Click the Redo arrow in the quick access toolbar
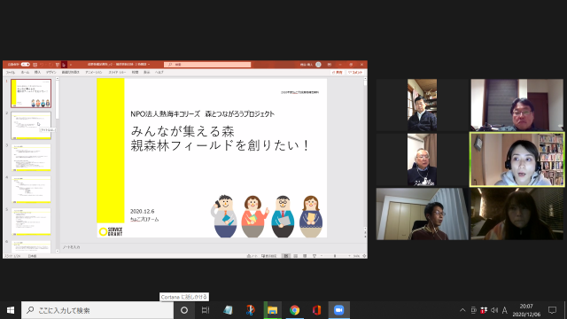Viewport: 567px width, 319px height. (50, 65)
